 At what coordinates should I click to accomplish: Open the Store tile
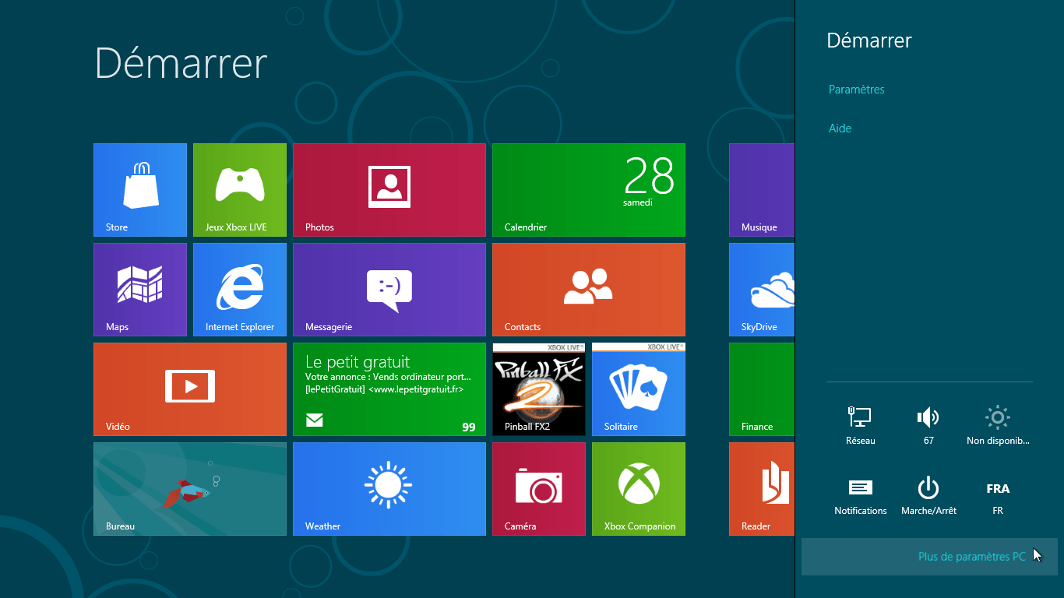coord(140,190)
